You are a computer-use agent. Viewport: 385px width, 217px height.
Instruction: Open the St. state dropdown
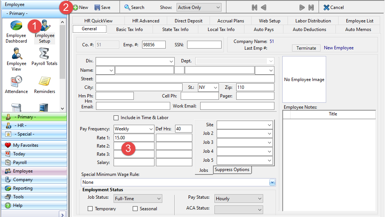tap(208, 87)
